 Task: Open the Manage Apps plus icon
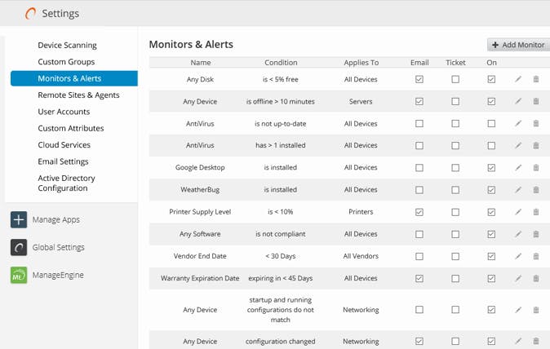pyautogui.click(x=19, y=220)
